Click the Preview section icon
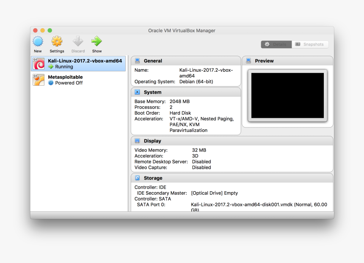The image size is (364, 263). pos(248,61)
